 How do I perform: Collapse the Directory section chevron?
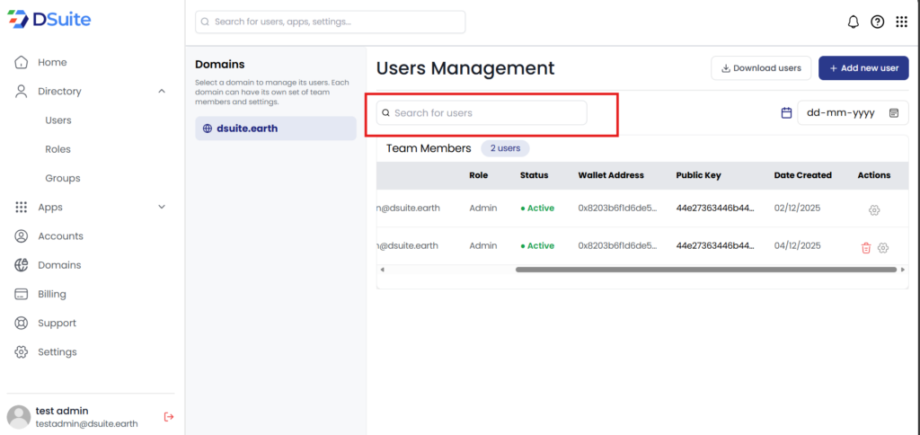pos(162,91)
